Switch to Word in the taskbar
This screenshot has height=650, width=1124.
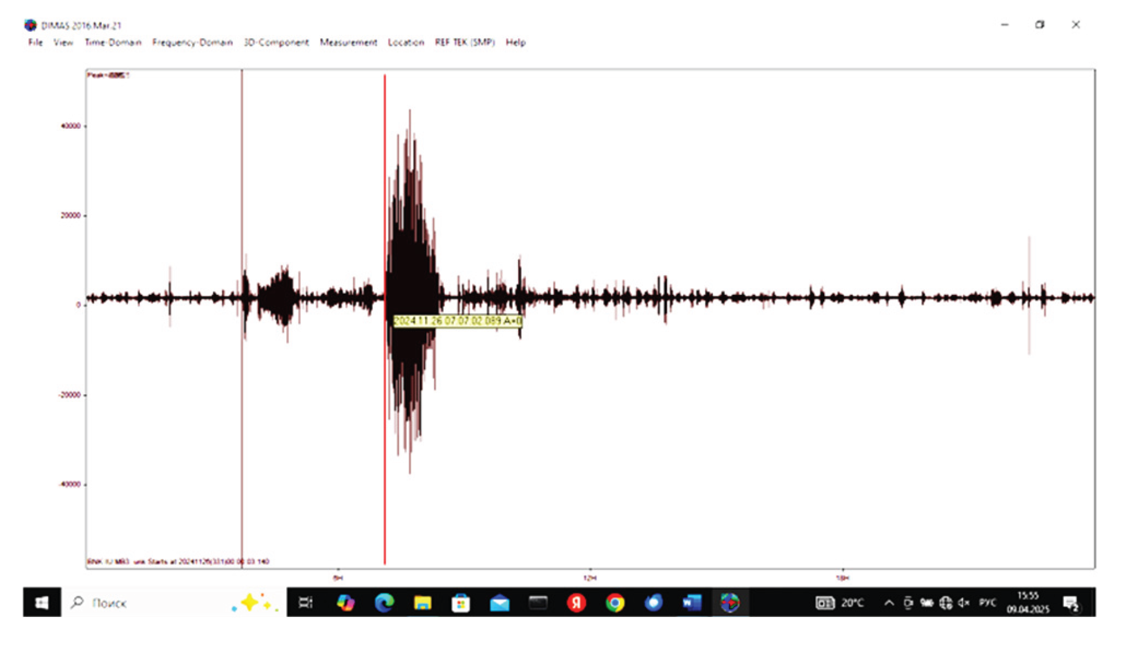click(691, 602)
